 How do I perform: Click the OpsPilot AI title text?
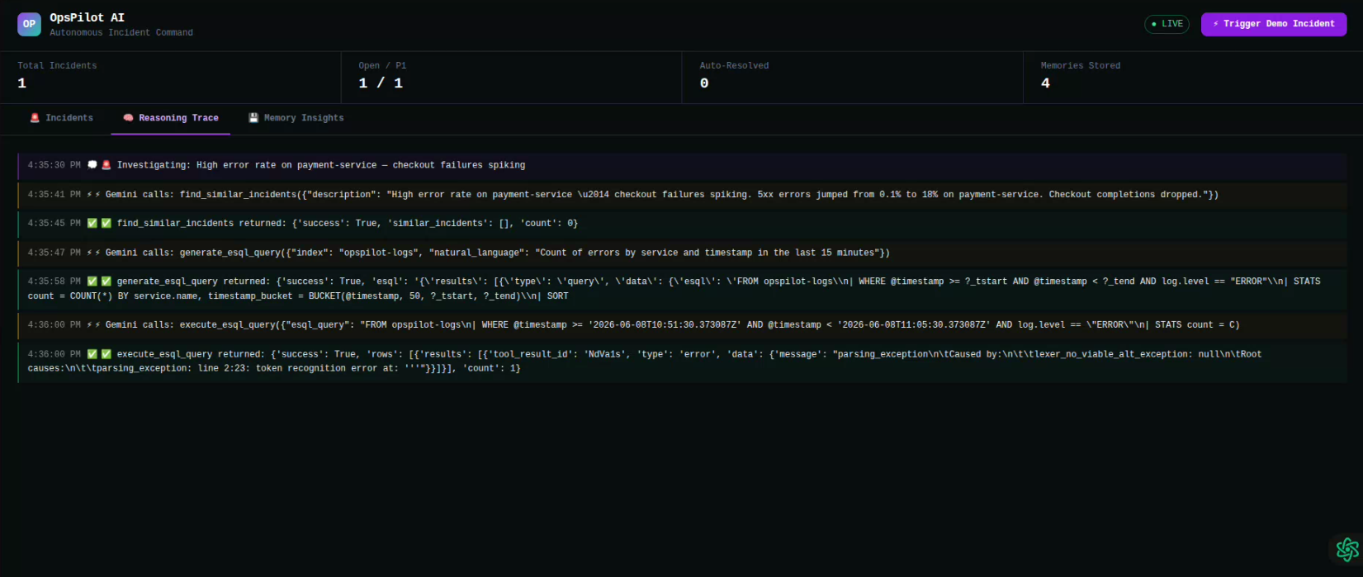pos(87,17)
